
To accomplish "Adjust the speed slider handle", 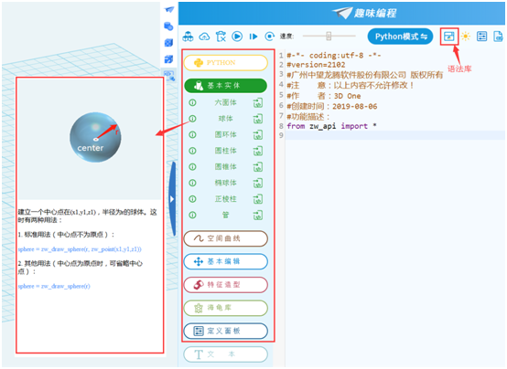I will (329, 36).
